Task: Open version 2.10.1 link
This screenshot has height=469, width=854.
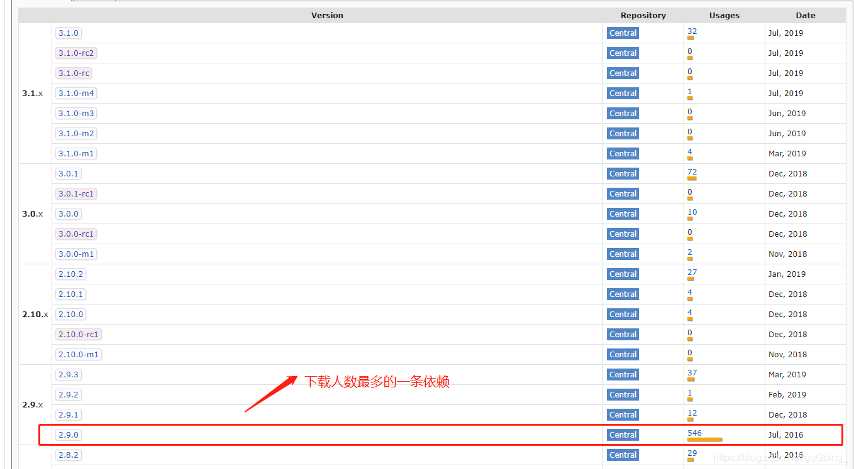Action: (71, 294)
